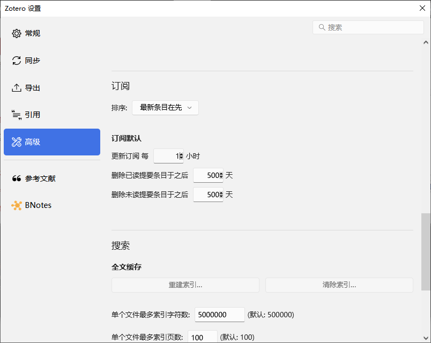This screenshot has width=431, height=343.
Task: Click the hours stepper arrows for 更新订阅
Action: (181, 156)
